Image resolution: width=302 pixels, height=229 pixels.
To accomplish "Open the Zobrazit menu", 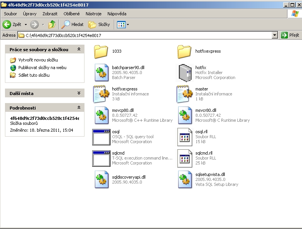I will [x=50, y=14].
